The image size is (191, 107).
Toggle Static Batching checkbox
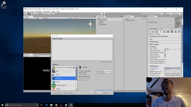point(165,54)
